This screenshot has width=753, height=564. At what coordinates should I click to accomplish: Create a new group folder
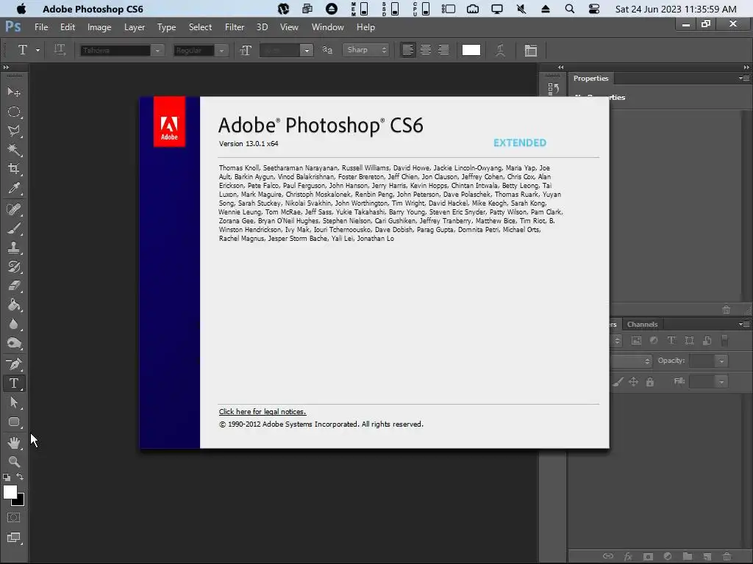pos(688,557)
